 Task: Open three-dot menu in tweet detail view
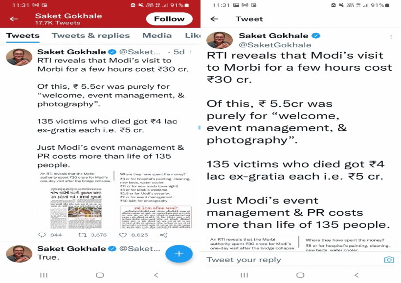391,37
